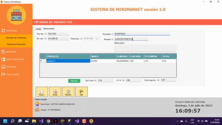
Task: Open Google Chrome from taskbar
Action: click(48, 121)
